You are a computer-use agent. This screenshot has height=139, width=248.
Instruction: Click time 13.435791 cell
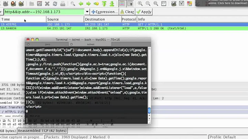(9, 24)
